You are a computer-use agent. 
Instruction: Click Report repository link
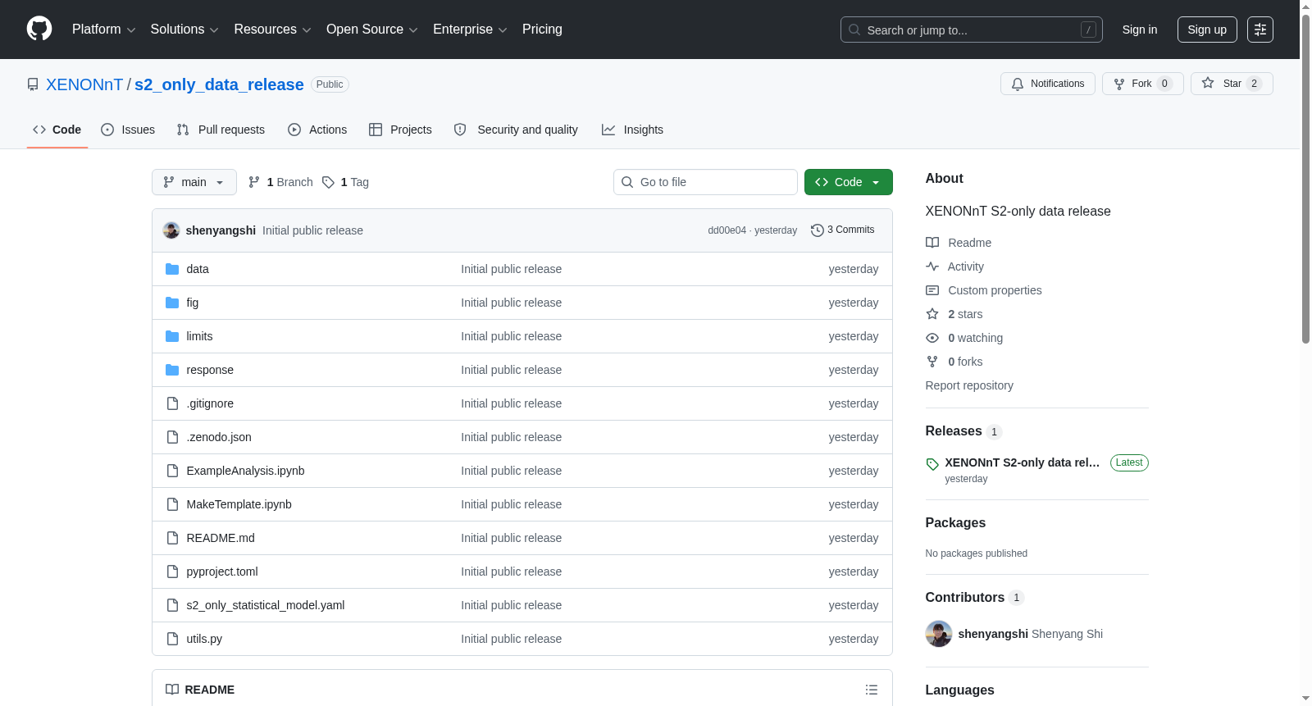[969, 385]
